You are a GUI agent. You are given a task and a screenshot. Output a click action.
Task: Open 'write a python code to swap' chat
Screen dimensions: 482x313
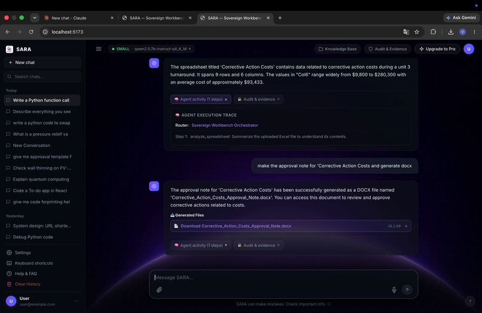(42, 123)
